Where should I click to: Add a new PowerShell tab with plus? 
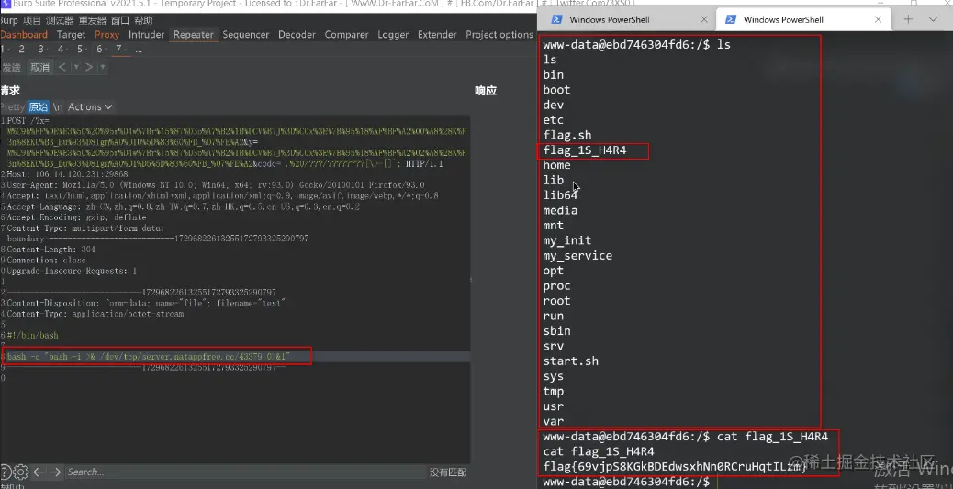(908, 19)
